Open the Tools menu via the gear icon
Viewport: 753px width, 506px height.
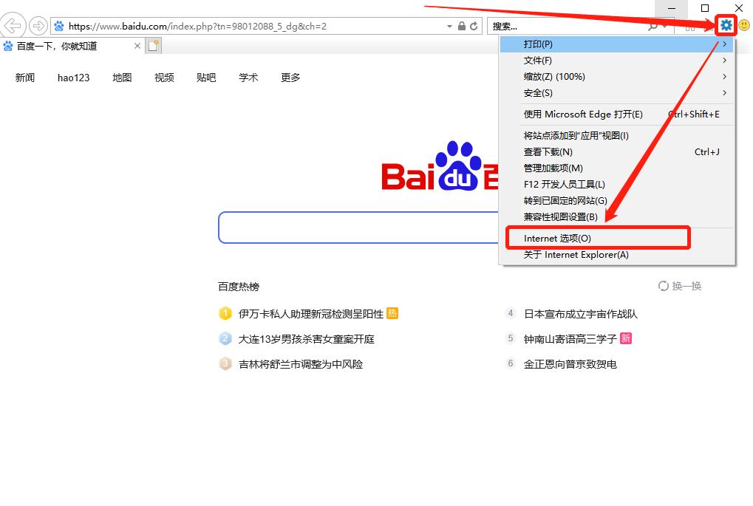coord(726,25)
